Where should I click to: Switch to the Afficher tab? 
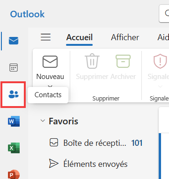(125, 37)
